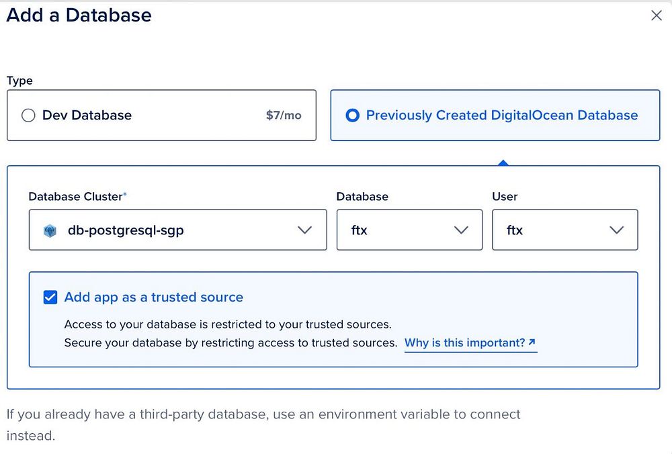Click the chevron arrow in the User field
672x454 pixels.
pos(616,230)
